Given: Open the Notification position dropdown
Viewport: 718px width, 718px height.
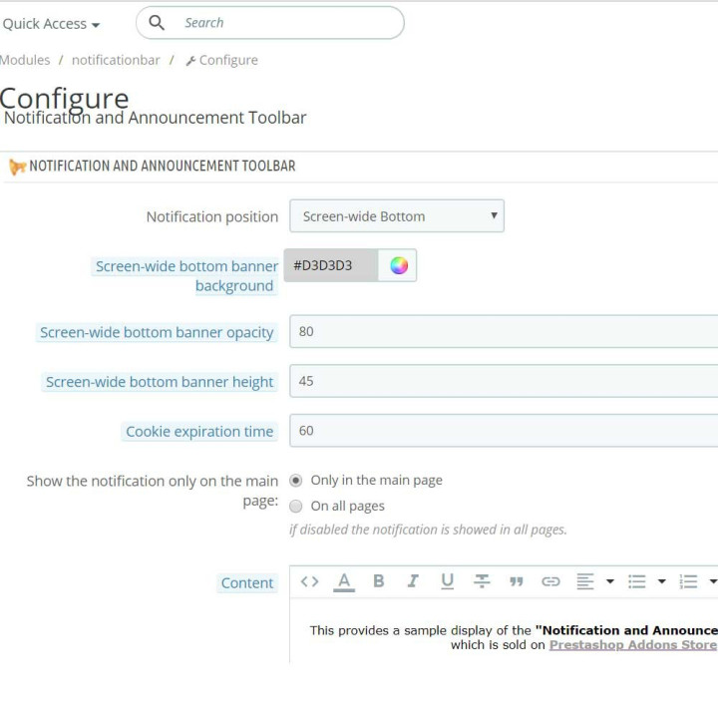Looking at the screenshot, I should click(397, 215).
